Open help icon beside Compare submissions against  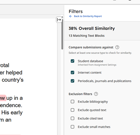coord(117,47)
